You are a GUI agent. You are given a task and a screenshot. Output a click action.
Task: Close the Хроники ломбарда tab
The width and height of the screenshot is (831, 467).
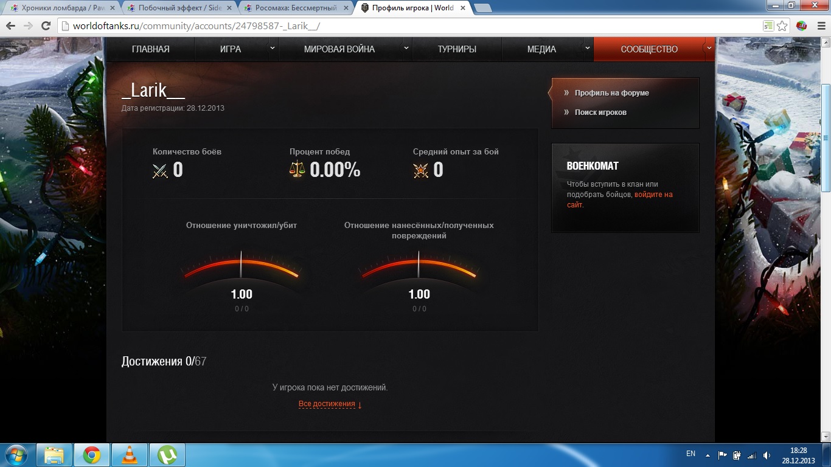pos(114,8)
